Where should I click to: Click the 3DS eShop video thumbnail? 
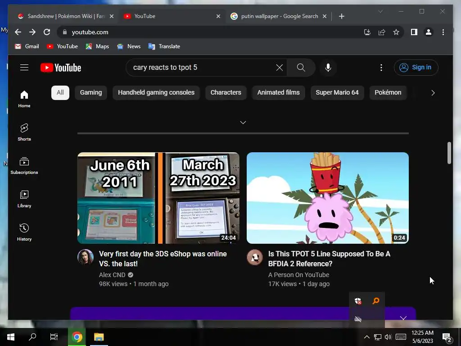158,198
